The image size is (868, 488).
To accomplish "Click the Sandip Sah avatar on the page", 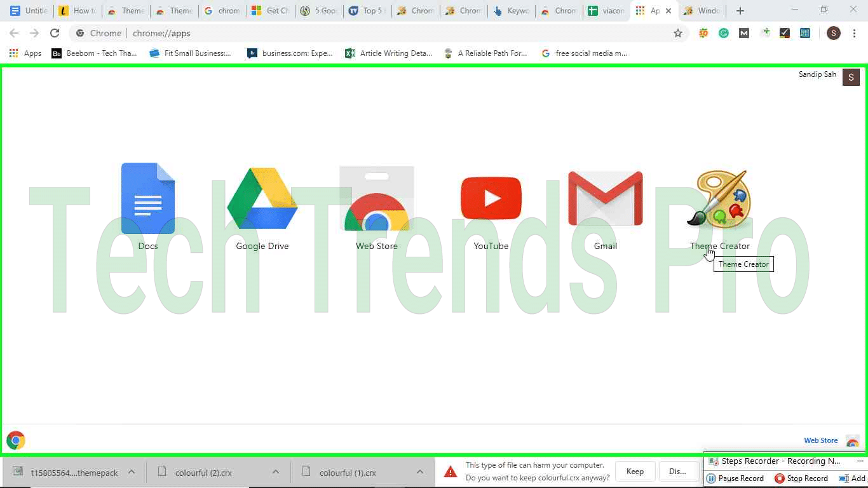I will 851,78.
